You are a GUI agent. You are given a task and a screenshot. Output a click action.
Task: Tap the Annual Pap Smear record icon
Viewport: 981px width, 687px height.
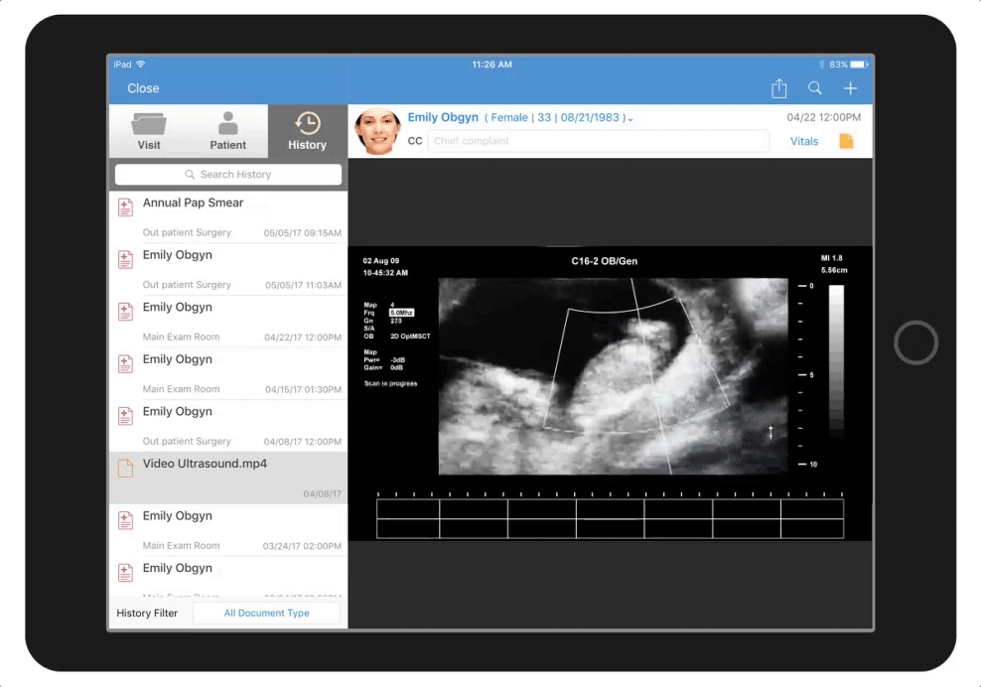(x=125, y=207)
